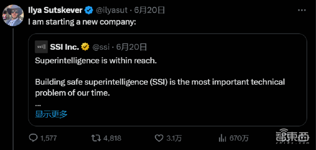Screen dimensions: 316x150
Task: Expand quoted tweet via 显示更多
Action: click(x=51, y=114)
